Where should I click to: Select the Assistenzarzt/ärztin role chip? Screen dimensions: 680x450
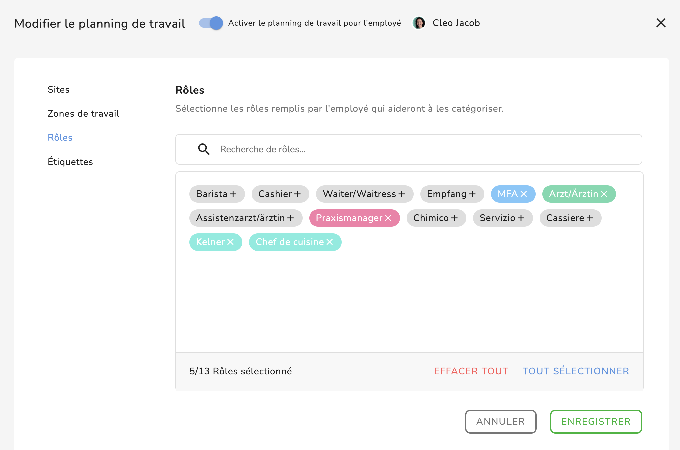click(x=245, y=218)
